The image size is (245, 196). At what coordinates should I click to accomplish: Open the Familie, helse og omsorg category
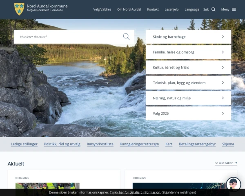click(188, 52)
